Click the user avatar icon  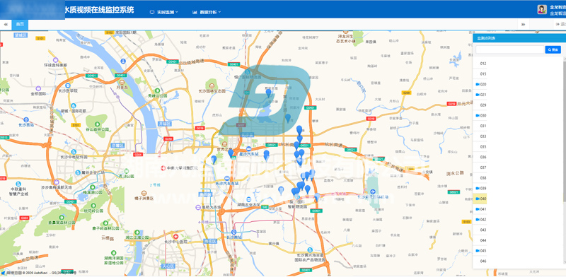(542, 9)
